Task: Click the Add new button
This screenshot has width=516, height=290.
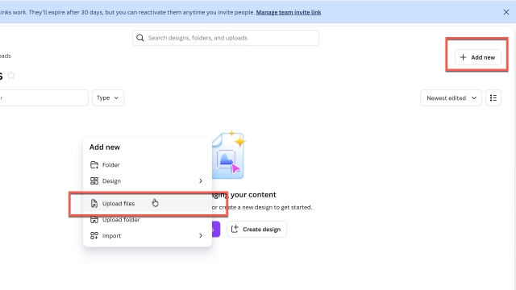Action: 478,57
